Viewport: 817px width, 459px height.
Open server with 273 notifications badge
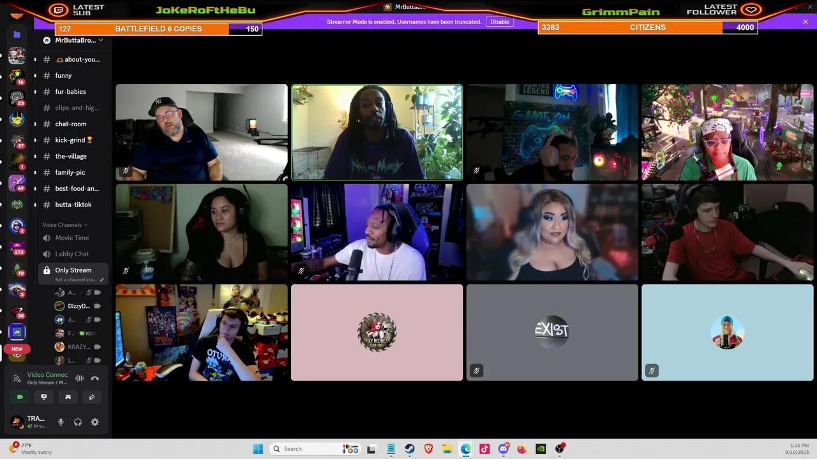point(17,247)
